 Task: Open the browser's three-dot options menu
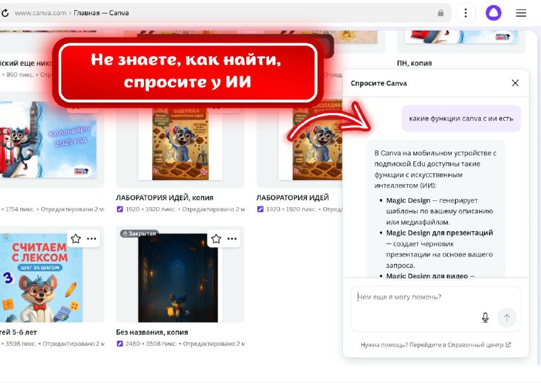click(465, 13)
